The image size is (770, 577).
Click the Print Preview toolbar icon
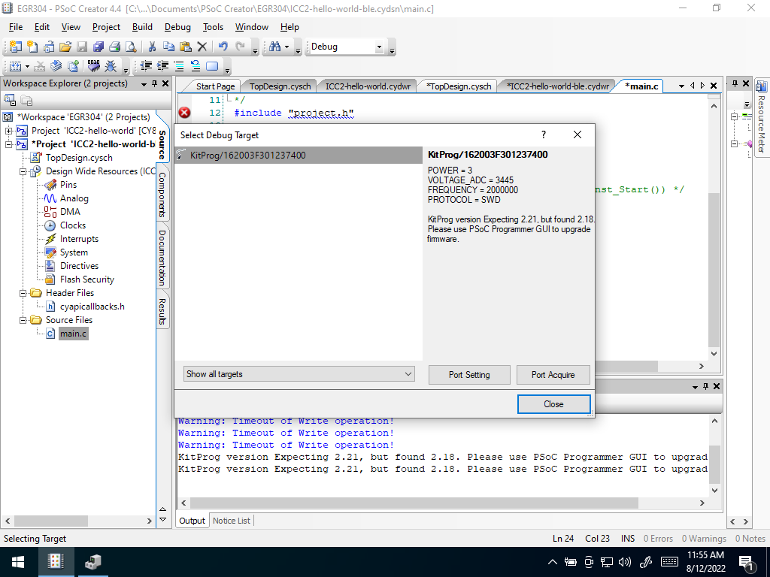point(131,47)
